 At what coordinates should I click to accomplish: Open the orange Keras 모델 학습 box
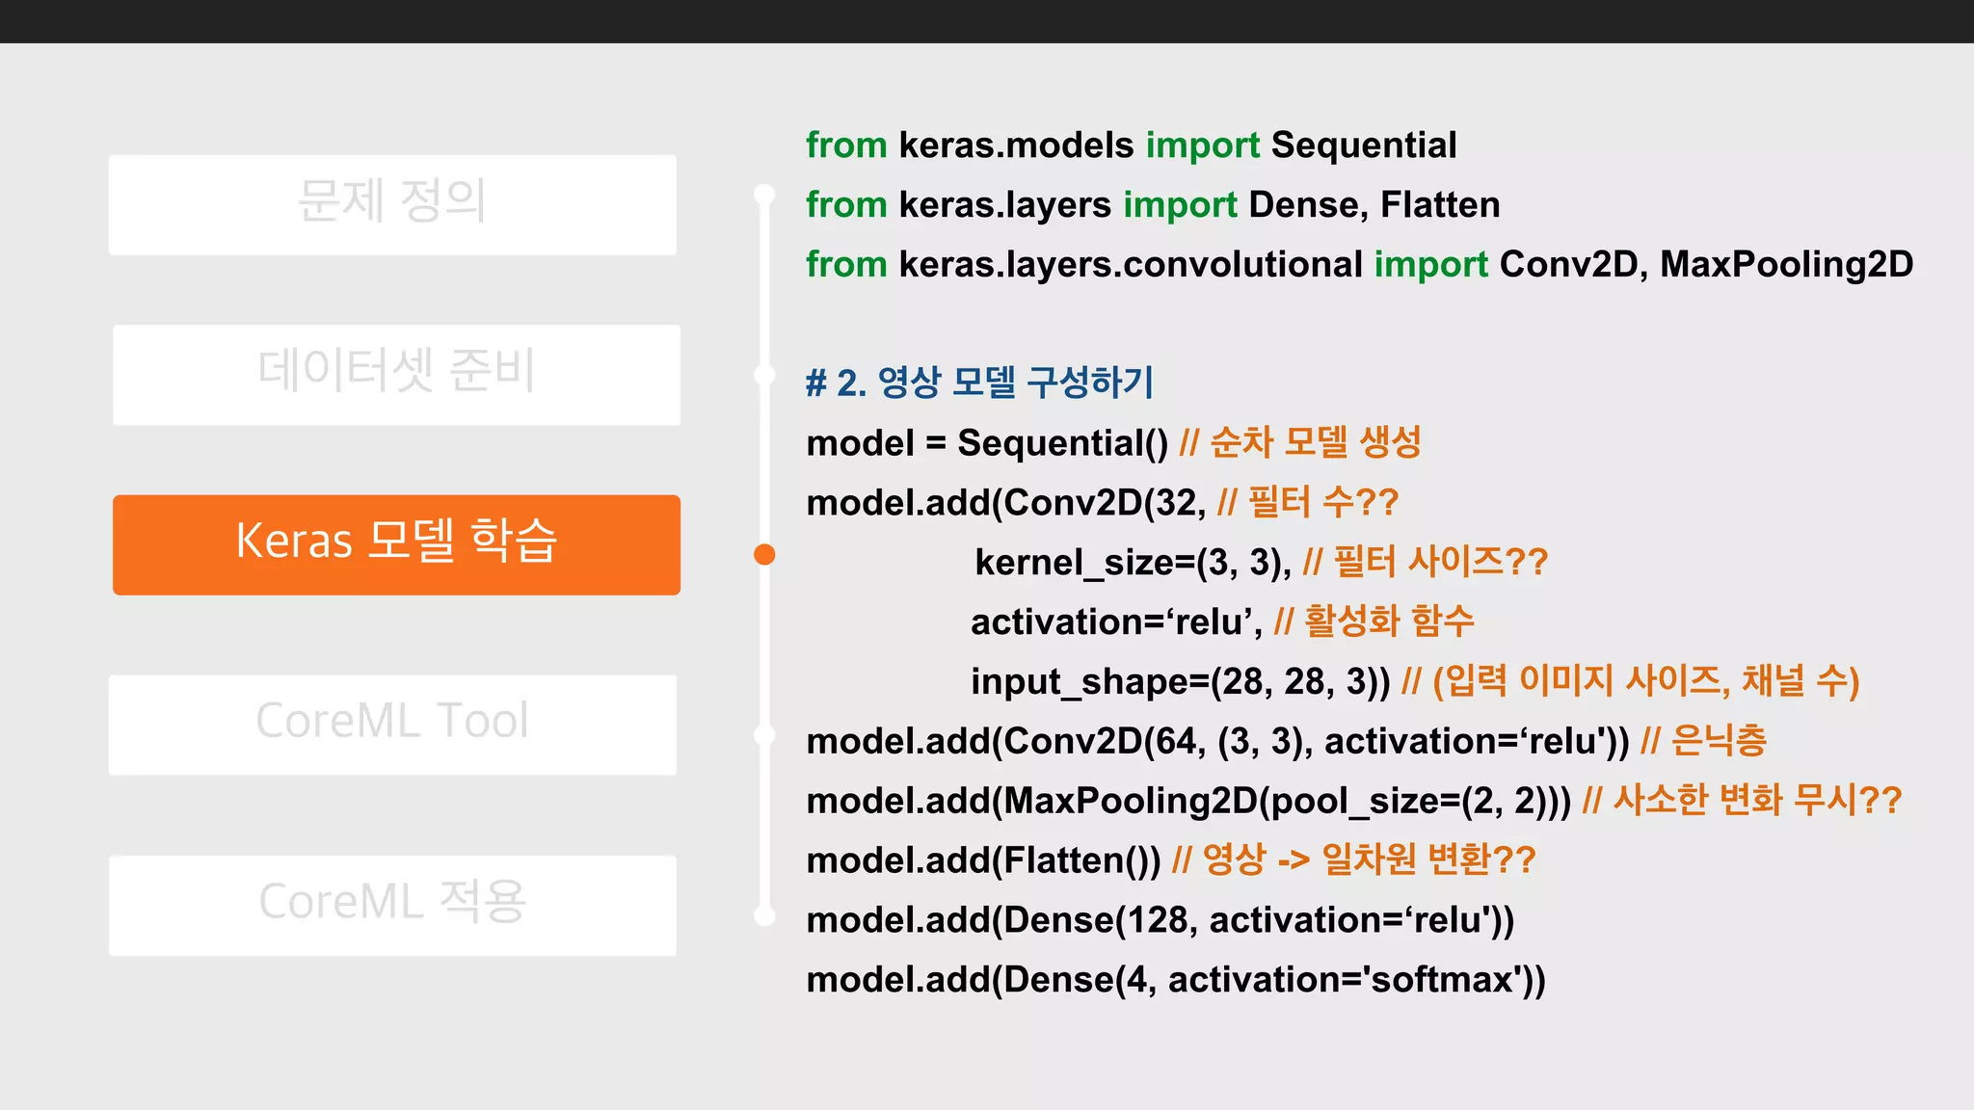[x=396, y=544]
